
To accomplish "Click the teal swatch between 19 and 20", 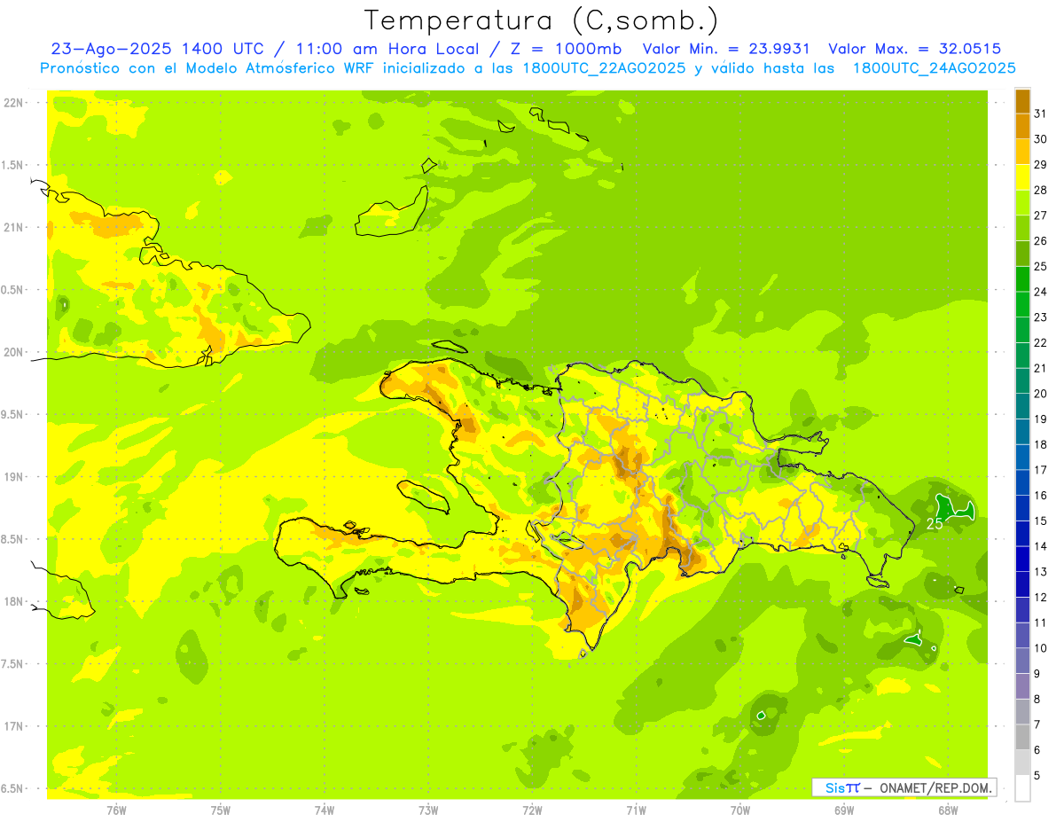I will (1022, 406).
